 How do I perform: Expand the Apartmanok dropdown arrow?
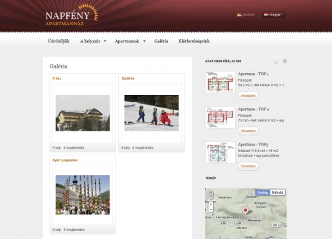click(144, 41)
